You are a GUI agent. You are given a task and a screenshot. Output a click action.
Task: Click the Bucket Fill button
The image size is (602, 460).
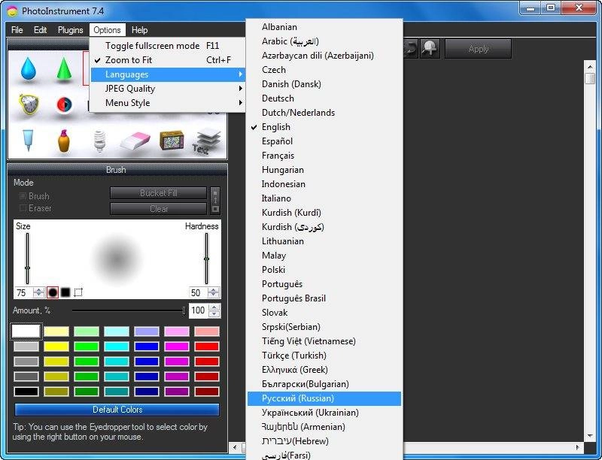tap(159, 193)
